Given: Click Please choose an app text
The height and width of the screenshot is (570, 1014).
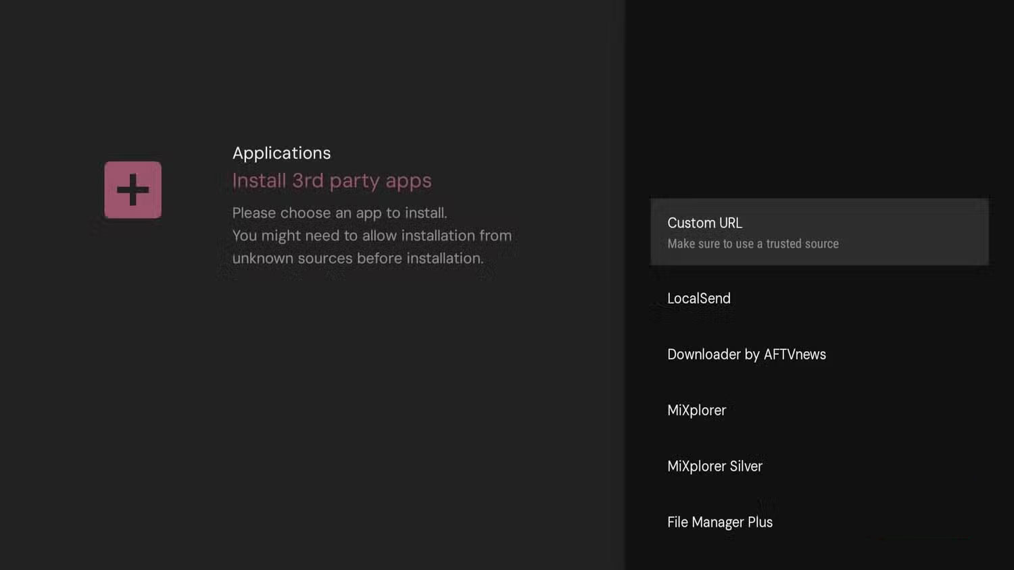Looking at the screenshot, I should tap(340, 212).
